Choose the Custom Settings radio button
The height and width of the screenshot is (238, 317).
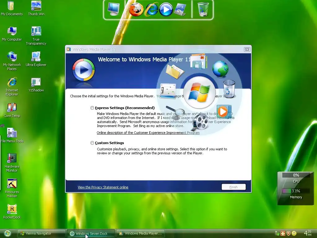pyautogui.click(x=92, y=143)
